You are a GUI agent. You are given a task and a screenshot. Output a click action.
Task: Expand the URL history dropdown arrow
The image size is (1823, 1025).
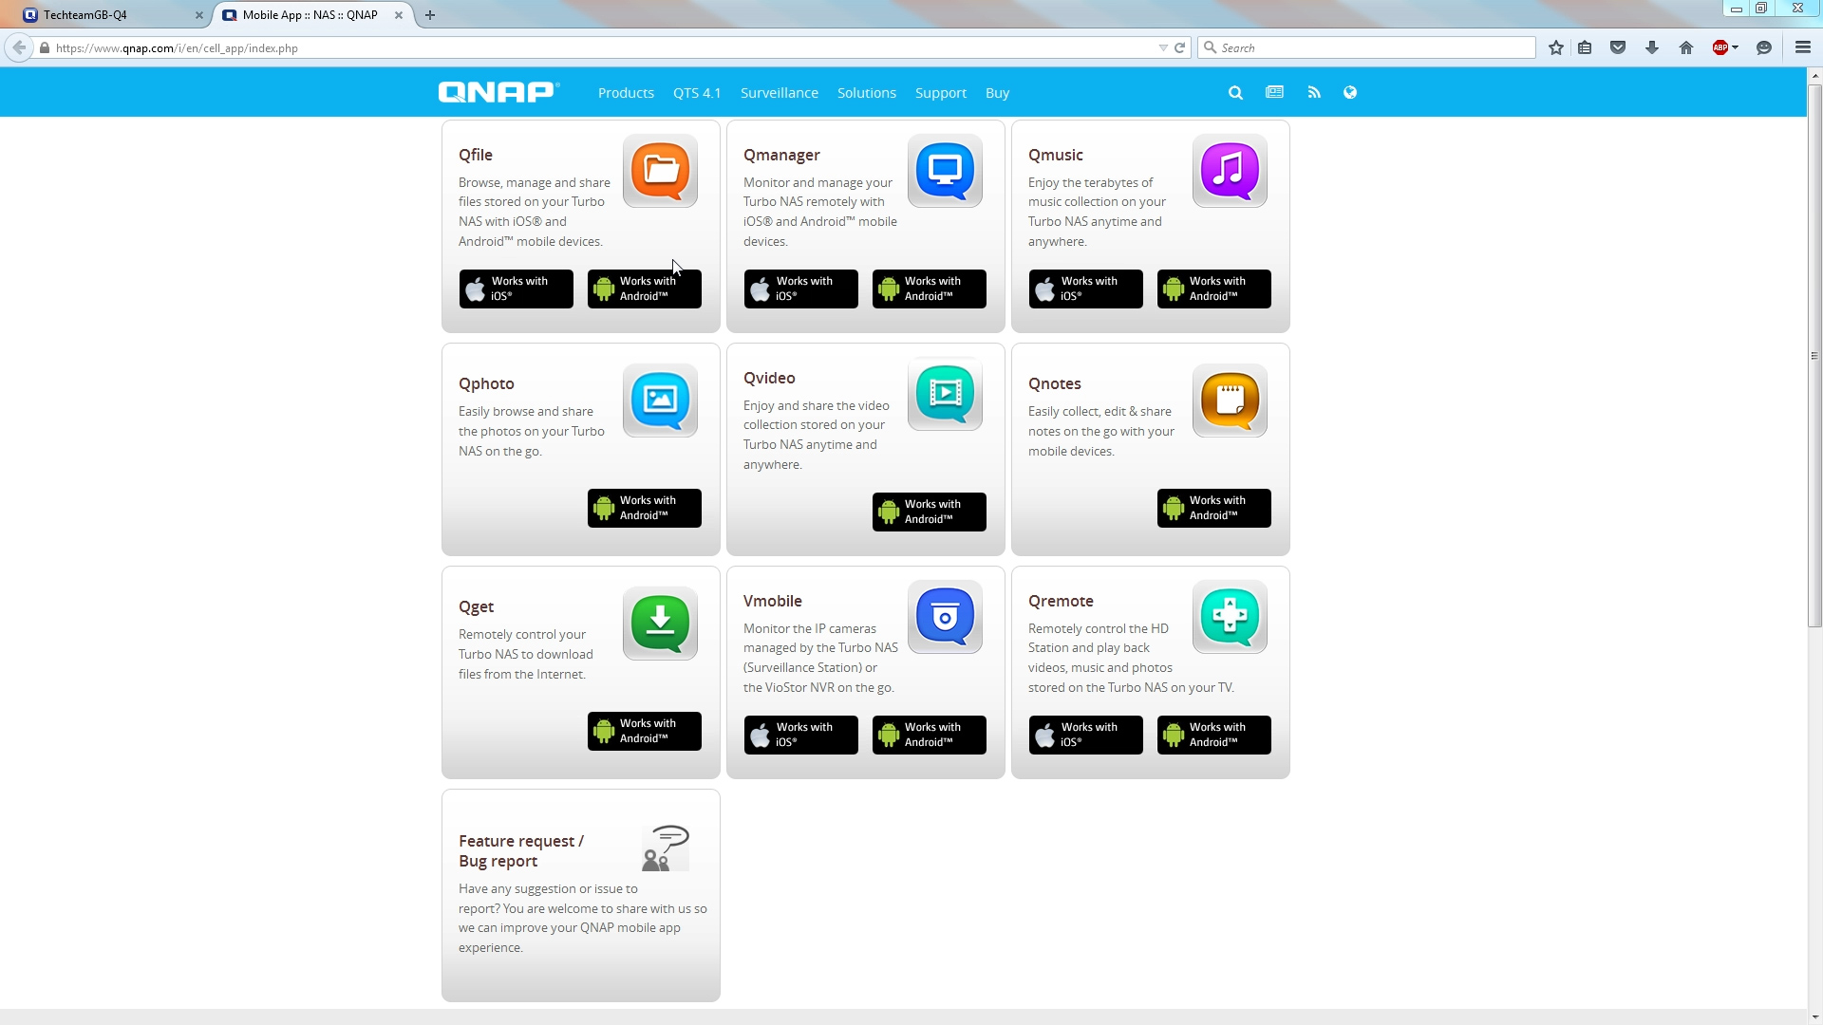pos(1163,48)
